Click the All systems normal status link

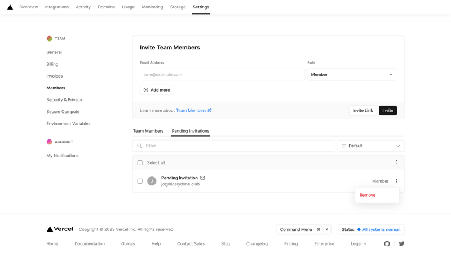point(382,230)
